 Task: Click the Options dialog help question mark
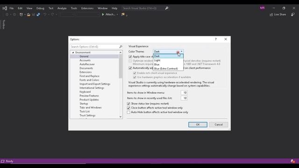pyautogui.click(x=216, y=39)
